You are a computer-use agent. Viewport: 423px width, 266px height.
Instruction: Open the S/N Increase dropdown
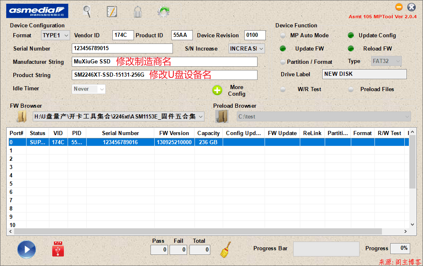pyautogui.click(x=247, y=48)
